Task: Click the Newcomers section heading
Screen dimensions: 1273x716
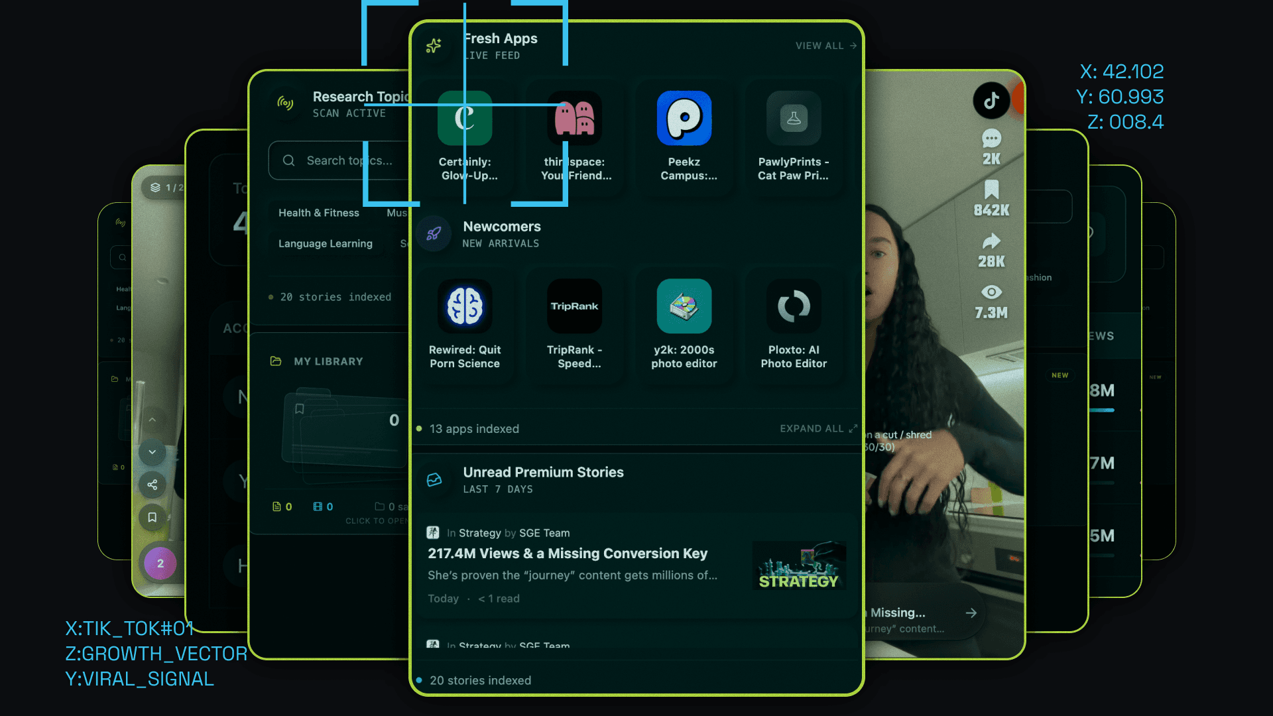Action: [502, 227]
